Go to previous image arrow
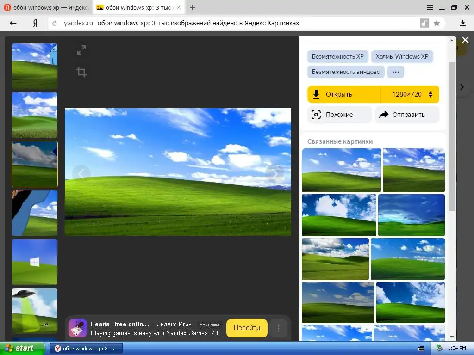 click(81, 174)
